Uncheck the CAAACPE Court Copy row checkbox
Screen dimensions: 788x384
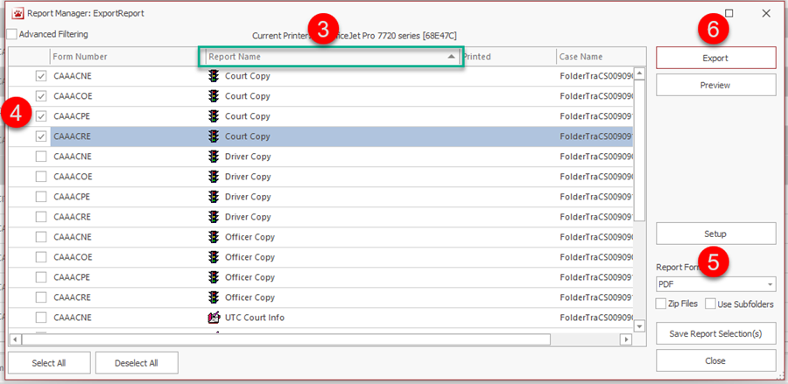click(41, 116)
